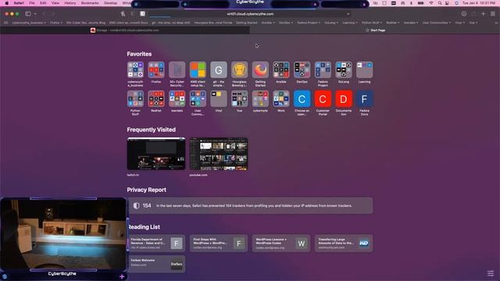This screenshot has height=281, width=500.
Task: Switch to the Storage cloud.cyberscythe.com tab
Action: pos(125,30)
